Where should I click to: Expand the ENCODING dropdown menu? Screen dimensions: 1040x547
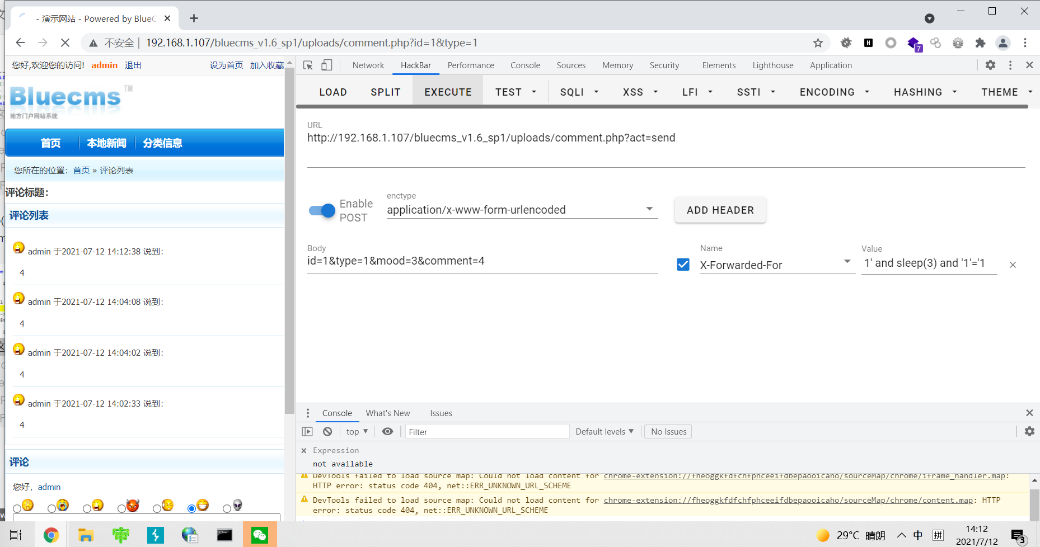coord(835,92)
